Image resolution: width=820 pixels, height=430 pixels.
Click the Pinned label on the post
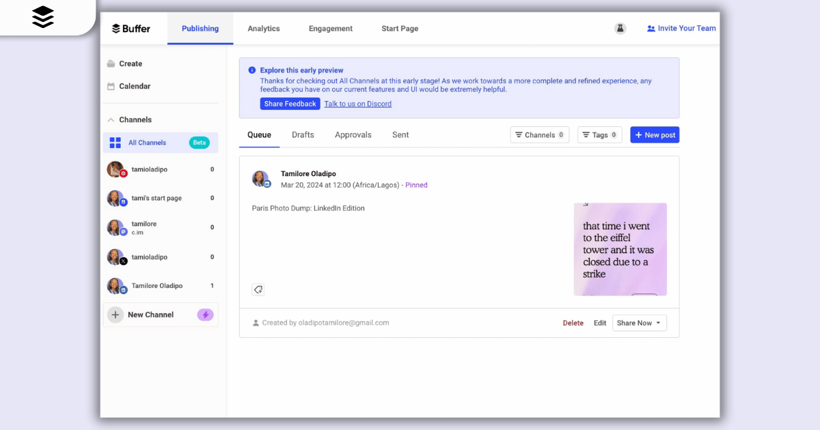click(416, 185)
